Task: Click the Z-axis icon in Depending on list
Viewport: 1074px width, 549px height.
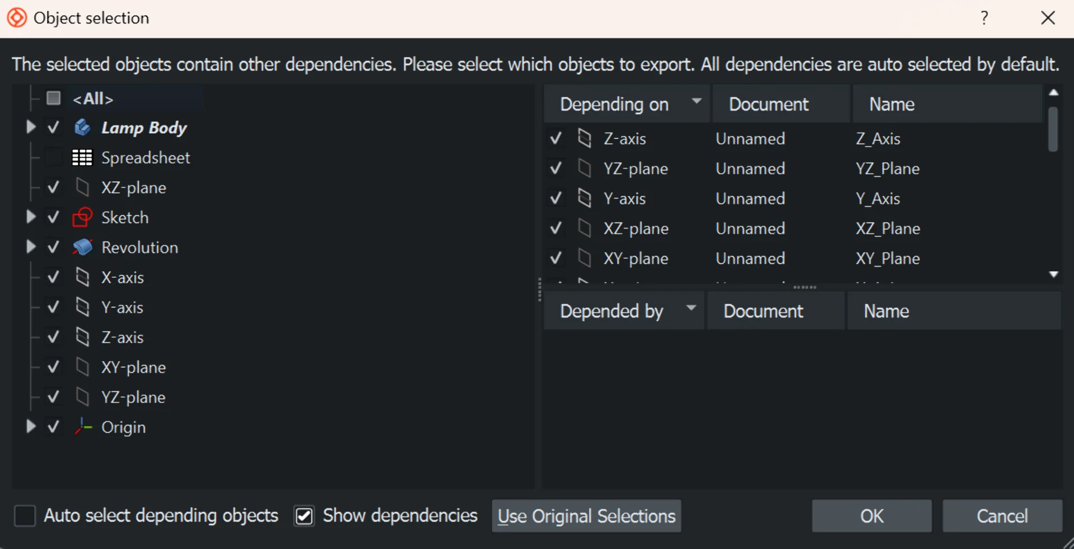Action: pos(585,138)
